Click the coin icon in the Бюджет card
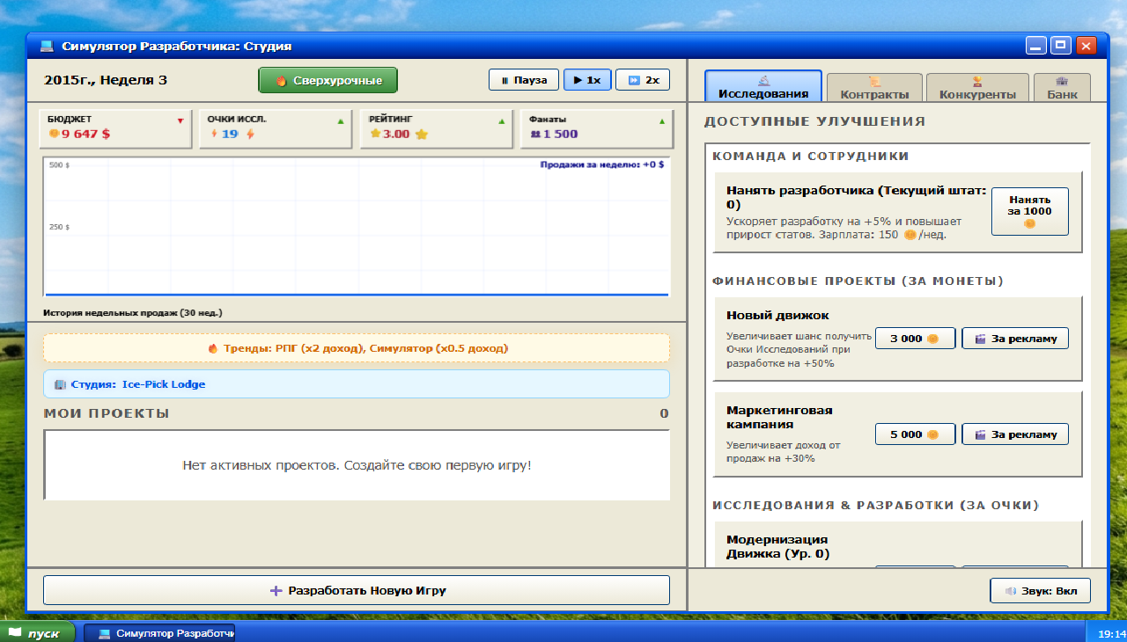 [x=54, y=135]
